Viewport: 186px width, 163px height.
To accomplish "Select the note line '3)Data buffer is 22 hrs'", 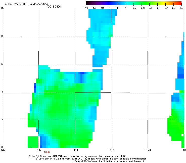I will 91,159.
